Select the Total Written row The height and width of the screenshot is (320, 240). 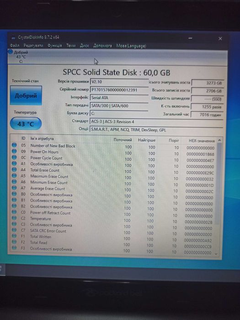coord(112,238)
